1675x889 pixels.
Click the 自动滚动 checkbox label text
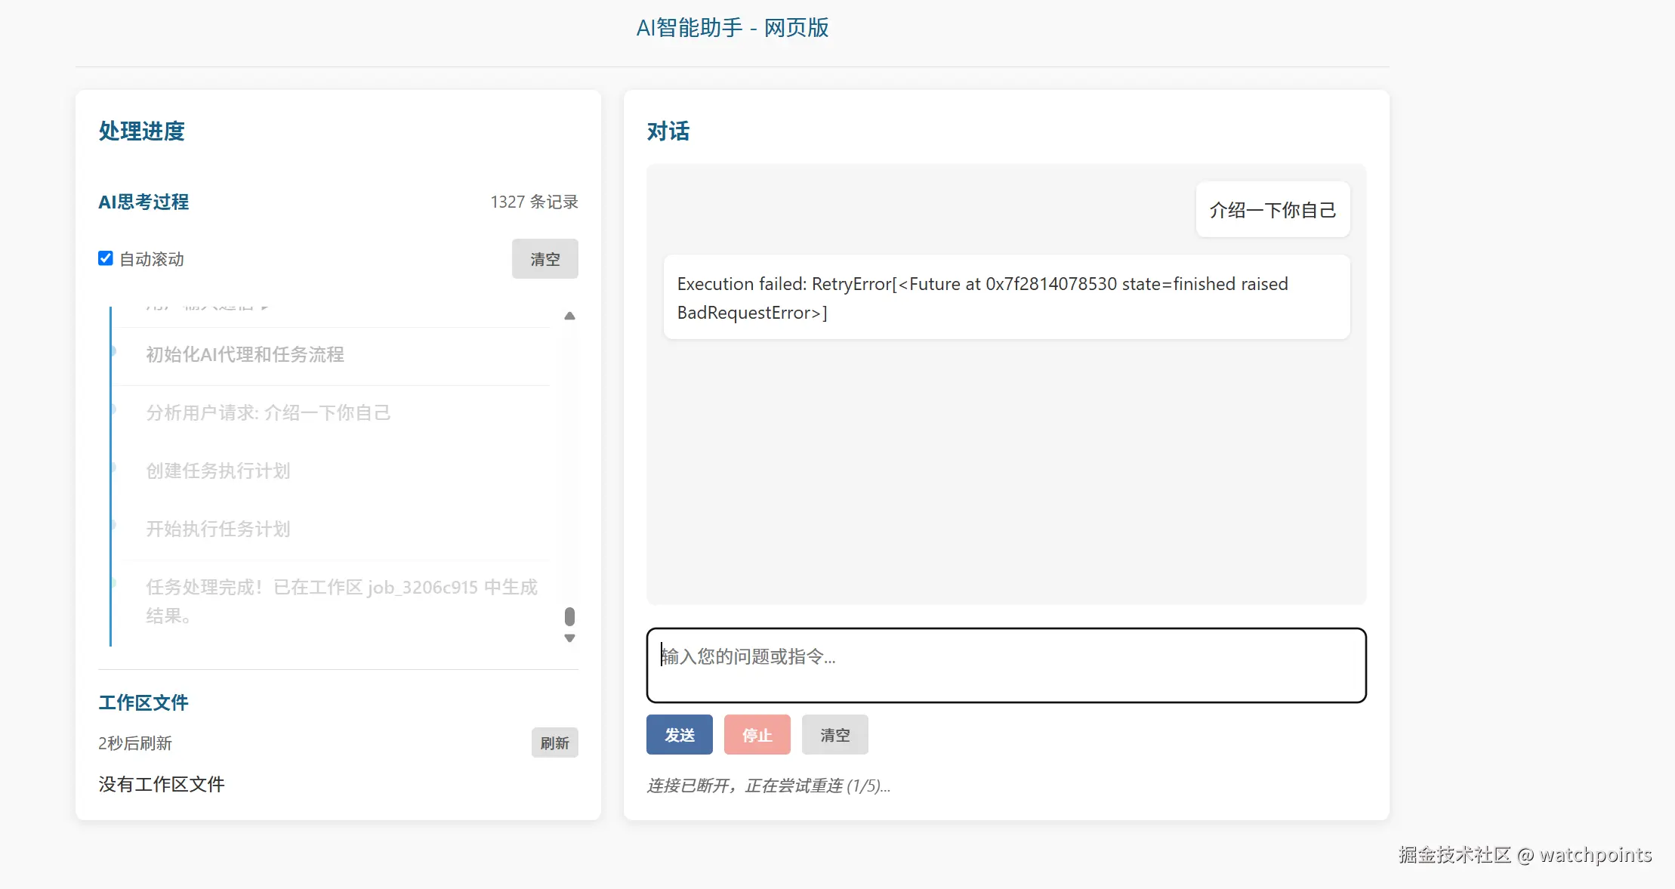coord(152,259)
